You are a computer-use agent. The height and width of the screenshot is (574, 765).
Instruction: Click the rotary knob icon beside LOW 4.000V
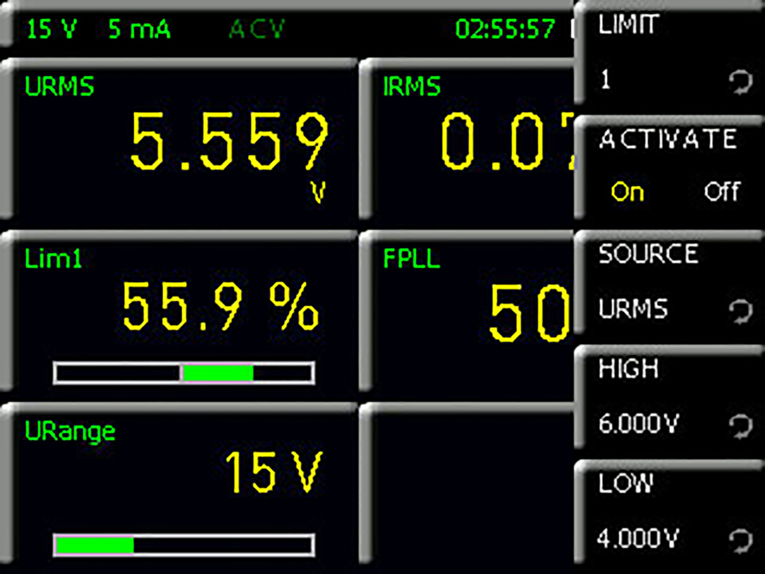coord(739,541)
